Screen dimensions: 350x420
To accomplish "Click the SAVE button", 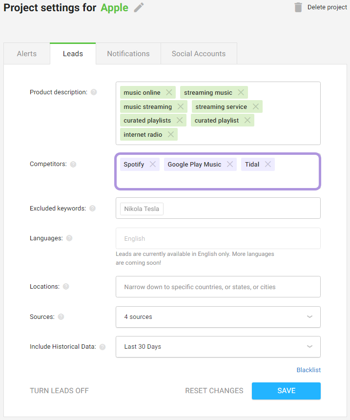I will click(286, 391).
